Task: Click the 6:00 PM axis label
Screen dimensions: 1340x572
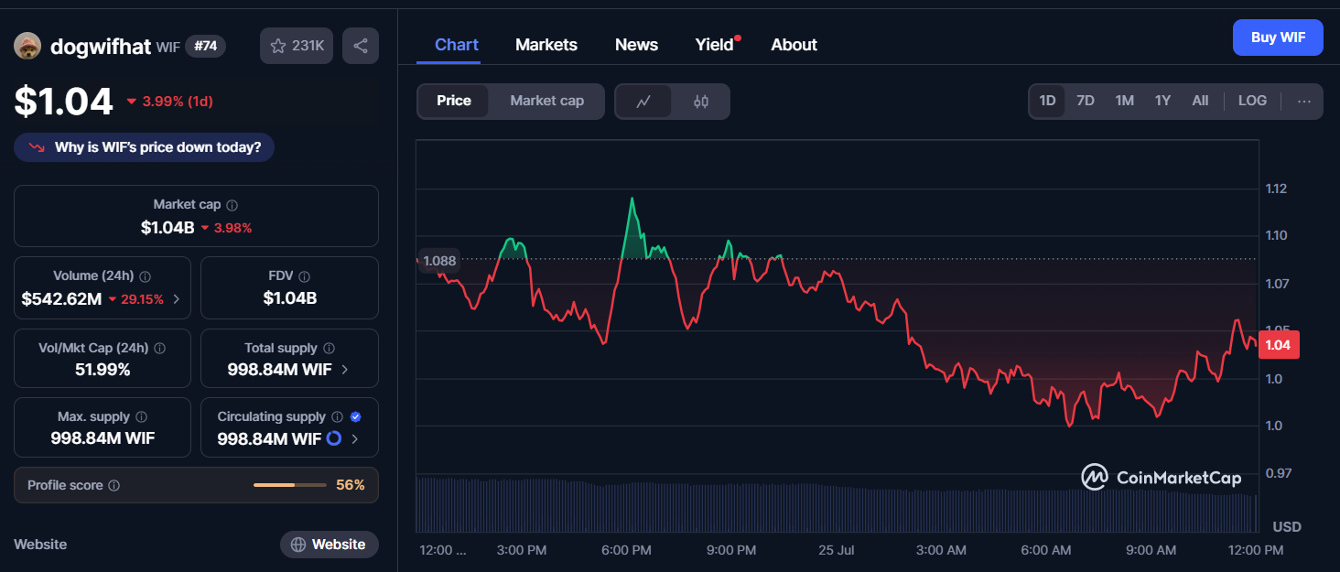Action: pyautogui.click(x=627, y=550)
